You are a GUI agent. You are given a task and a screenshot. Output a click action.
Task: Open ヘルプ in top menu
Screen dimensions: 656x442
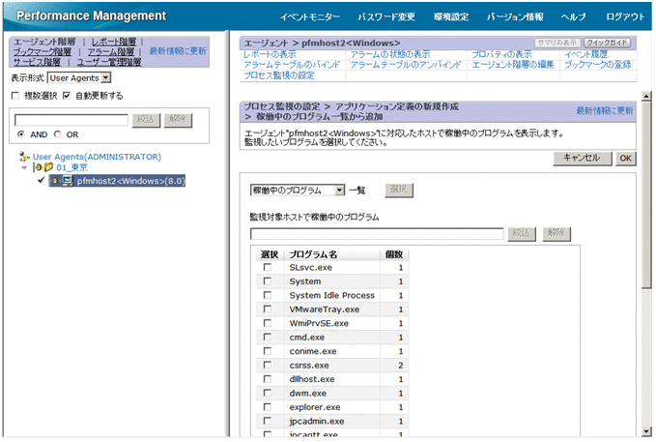(x=574, y=16)
